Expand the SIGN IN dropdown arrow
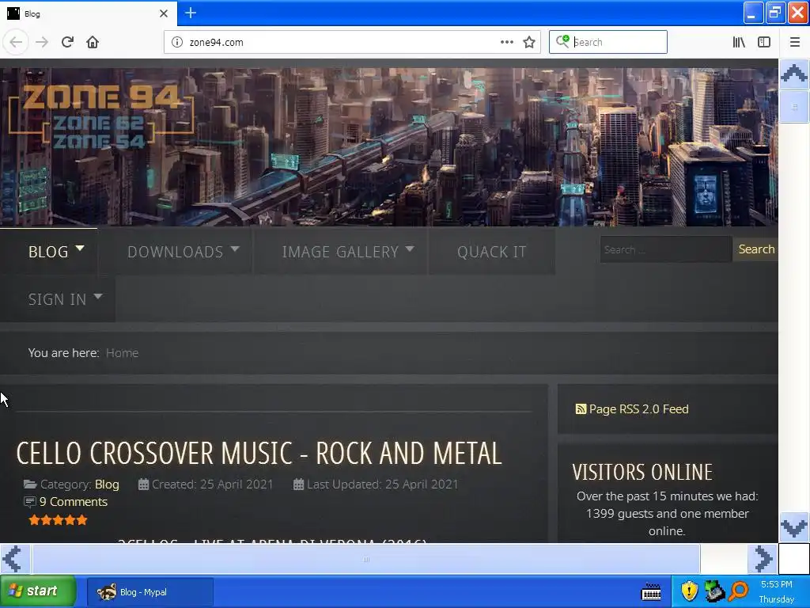This screenshot has height=608, width=810. (x=98, y=296)
